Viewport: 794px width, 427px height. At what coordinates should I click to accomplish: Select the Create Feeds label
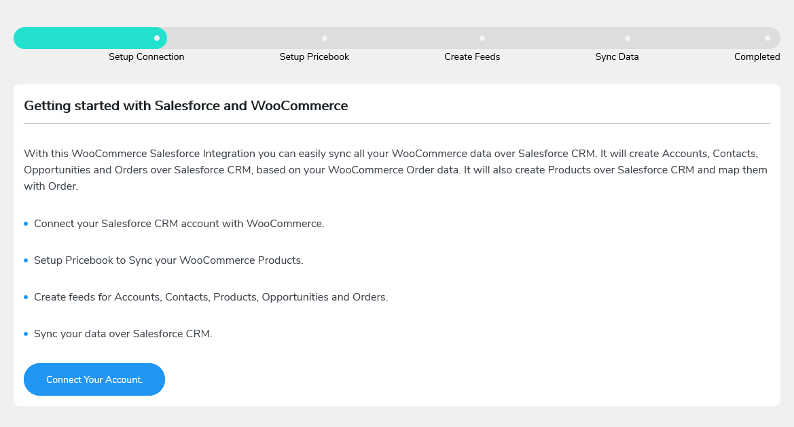(472, 57)
